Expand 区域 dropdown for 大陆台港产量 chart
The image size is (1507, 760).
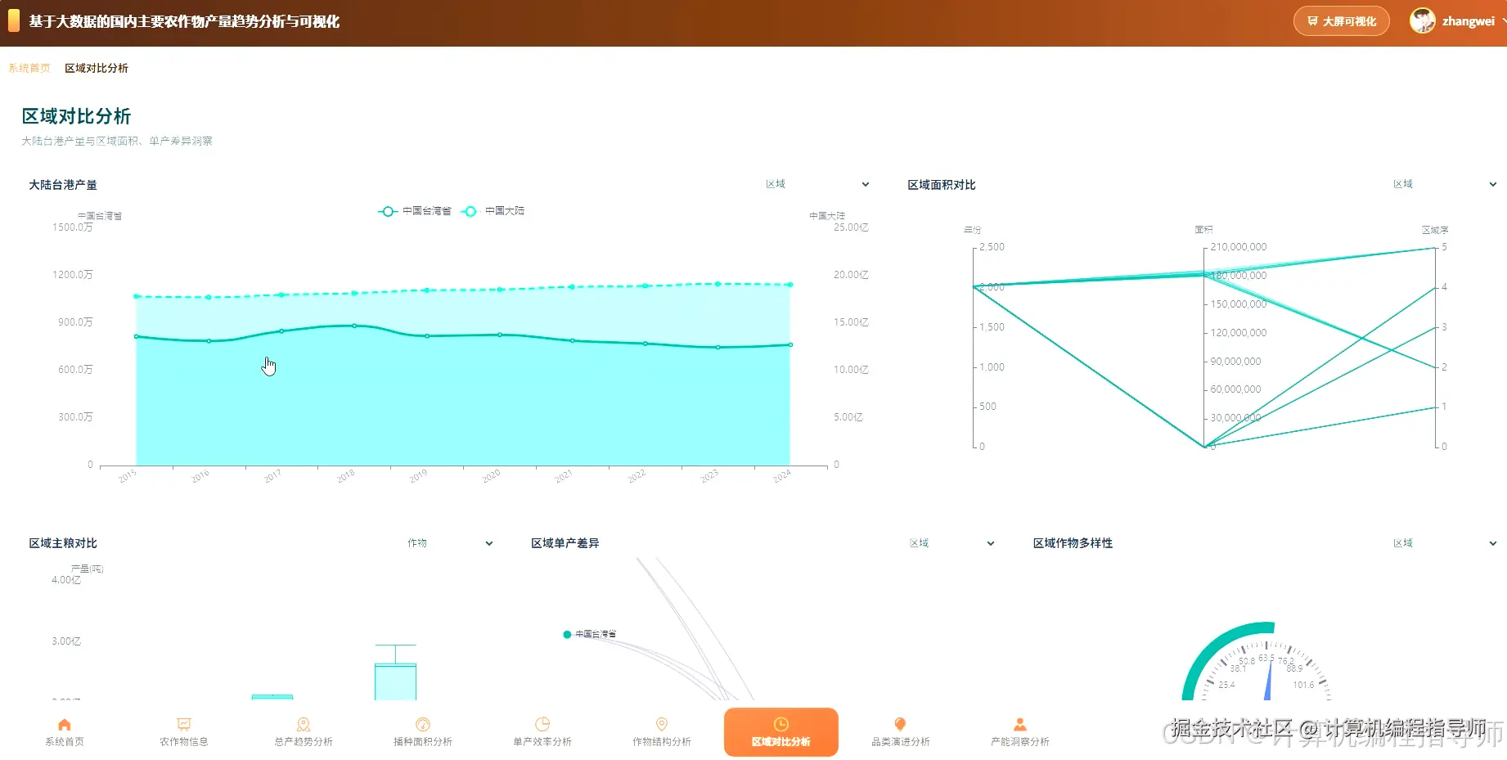tap(816, 184)
